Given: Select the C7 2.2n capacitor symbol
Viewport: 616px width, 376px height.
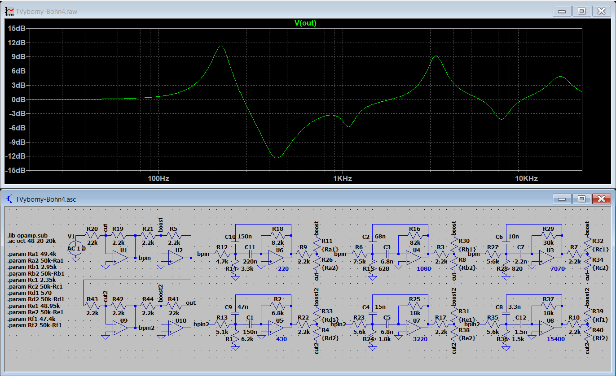Looking at the screenshot, I should coord(520,254).
